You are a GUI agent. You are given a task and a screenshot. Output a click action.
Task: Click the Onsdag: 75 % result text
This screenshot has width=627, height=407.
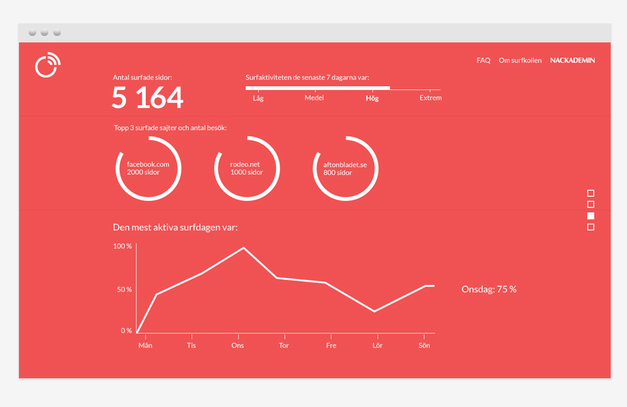[x=489, y=289]
